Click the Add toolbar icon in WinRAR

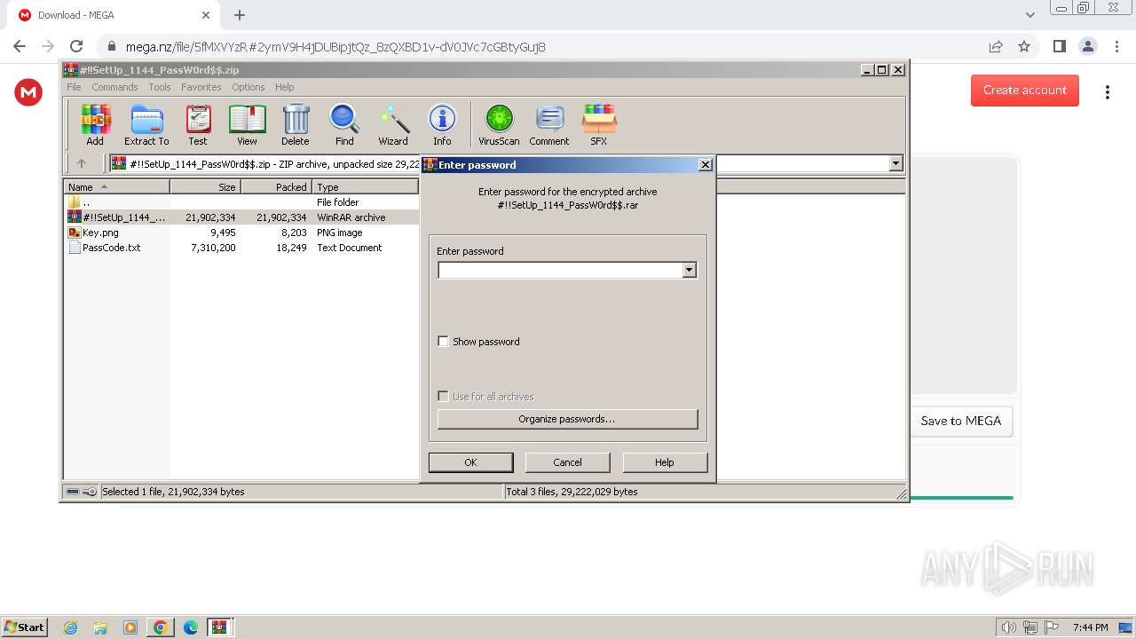point(95,124)
